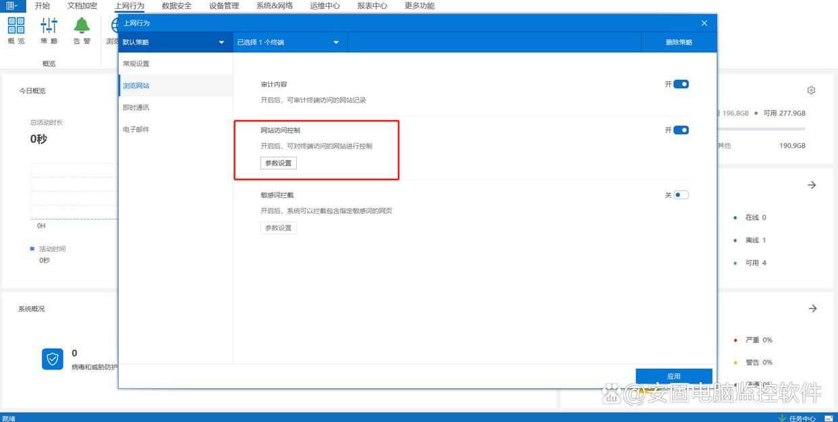Click 参数设置 under 网站访问控制
Screen dimensions: 838x422
click(x=279, y=163)
